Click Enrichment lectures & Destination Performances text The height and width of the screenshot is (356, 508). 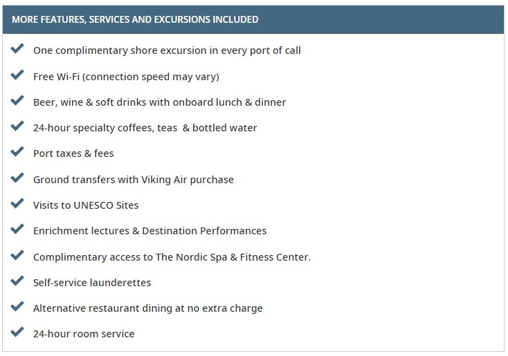(149, 231)
